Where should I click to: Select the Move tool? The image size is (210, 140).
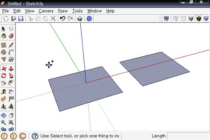click(4, 69)
